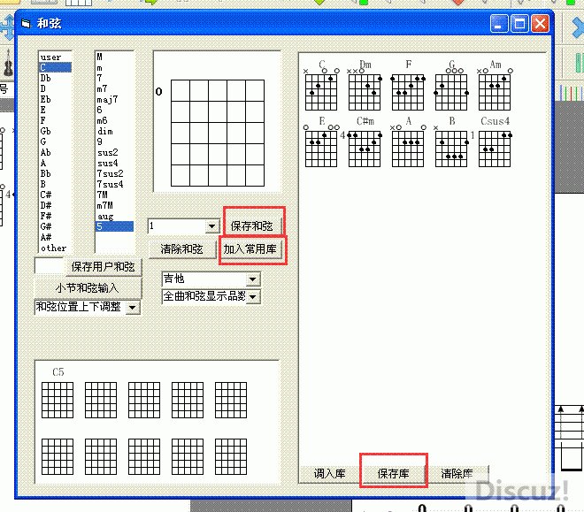This screenshot has width=584, height=512.
Task: Click the 保存用户和弦 button
Action: point(104,267)
